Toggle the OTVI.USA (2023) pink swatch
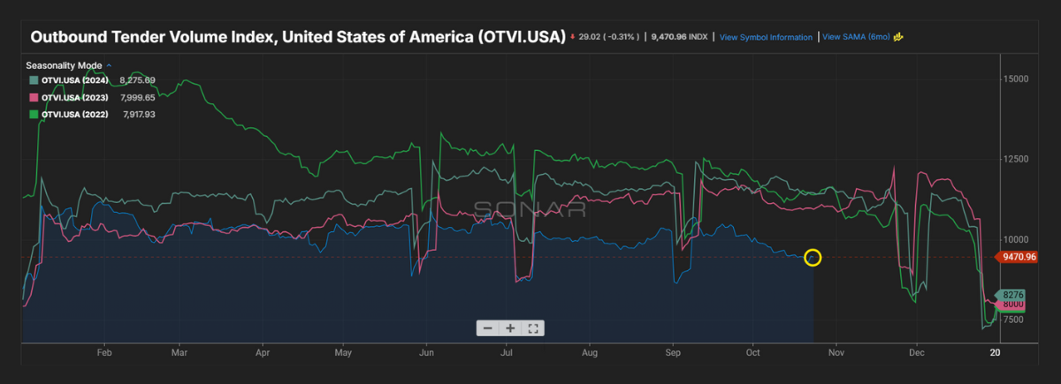Image resolution: width=1061 pixels, height=384 pixels. pos(33,97)
